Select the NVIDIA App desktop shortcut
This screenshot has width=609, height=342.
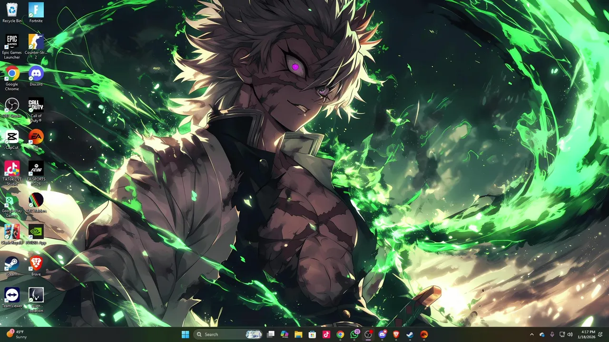[36, 235]
